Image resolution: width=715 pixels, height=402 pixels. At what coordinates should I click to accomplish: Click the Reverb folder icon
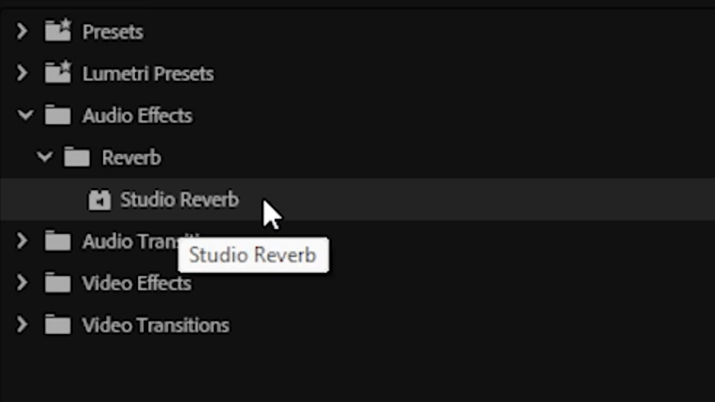point(77,157)
